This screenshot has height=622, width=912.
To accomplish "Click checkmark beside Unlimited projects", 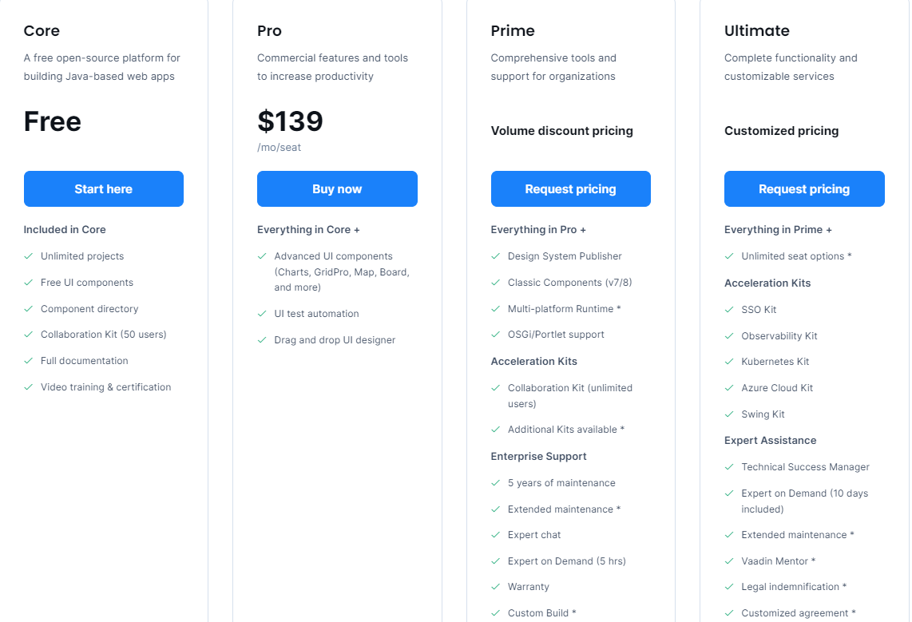I will (x=28, y=256).
